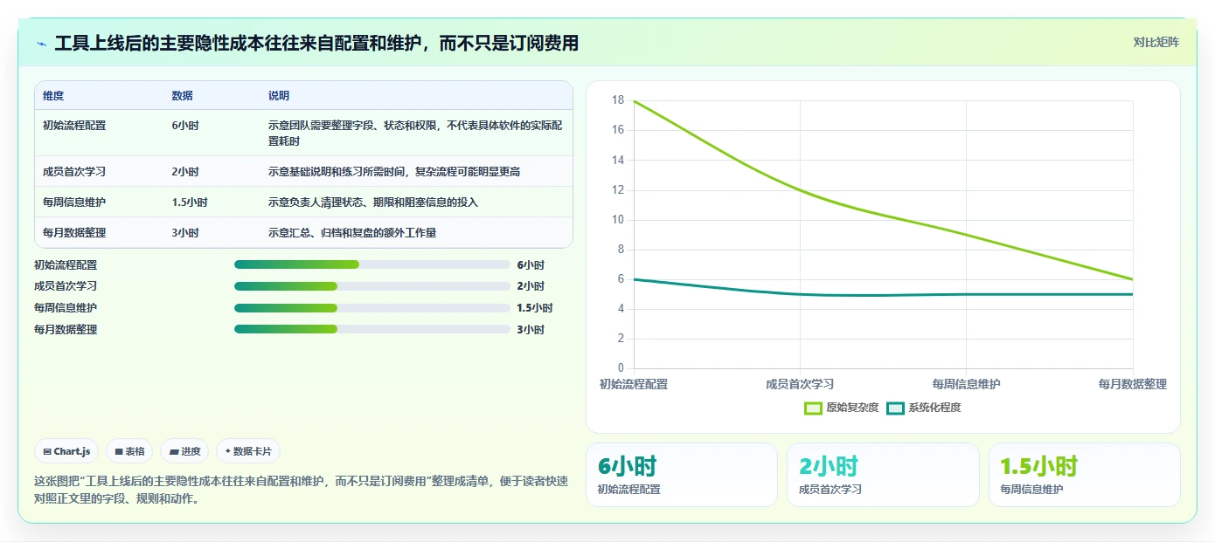The height and width of the screenshot is (542, 1215).
Task: Click the 每月数据整理 progress bar
Action: pos(371,329)
